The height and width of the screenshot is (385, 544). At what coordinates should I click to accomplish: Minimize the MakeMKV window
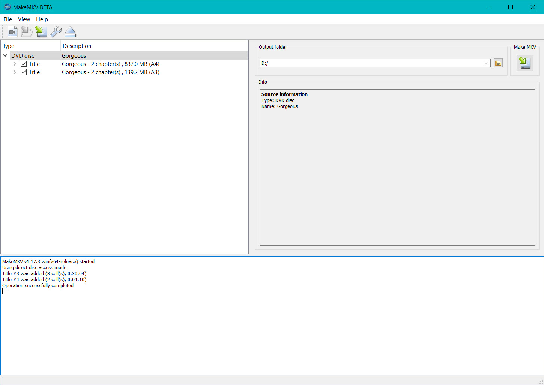coord(489,7)
